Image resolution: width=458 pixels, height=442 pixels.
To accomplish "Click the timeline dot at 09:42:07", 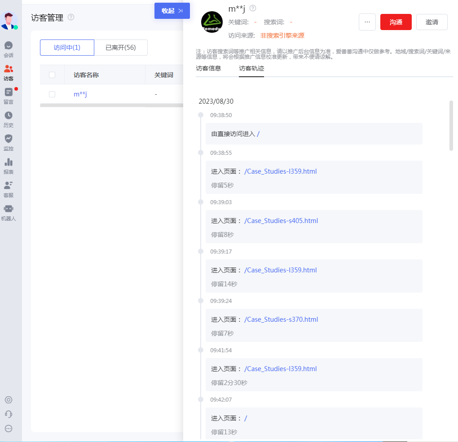I will click(x=201, y=399).
